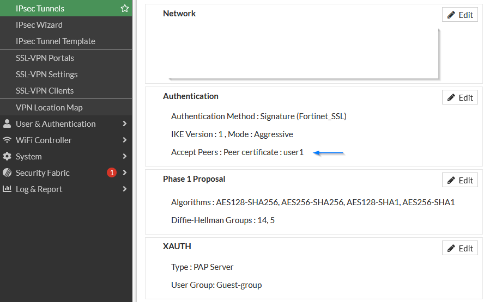Edit the Network section
Screen dimensions: 490x302
point(460,15)
